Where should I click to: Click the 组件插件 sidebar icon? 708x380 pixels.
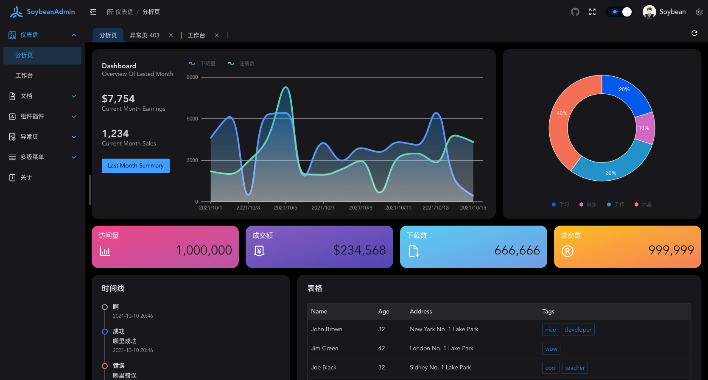(x=12, y=116)
